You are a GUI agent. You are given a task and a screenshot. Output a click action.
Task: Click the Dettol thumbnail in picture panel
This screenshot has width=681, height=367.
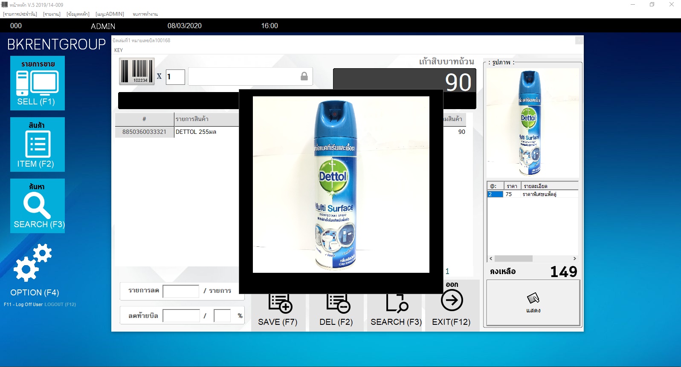pos(533,123)
